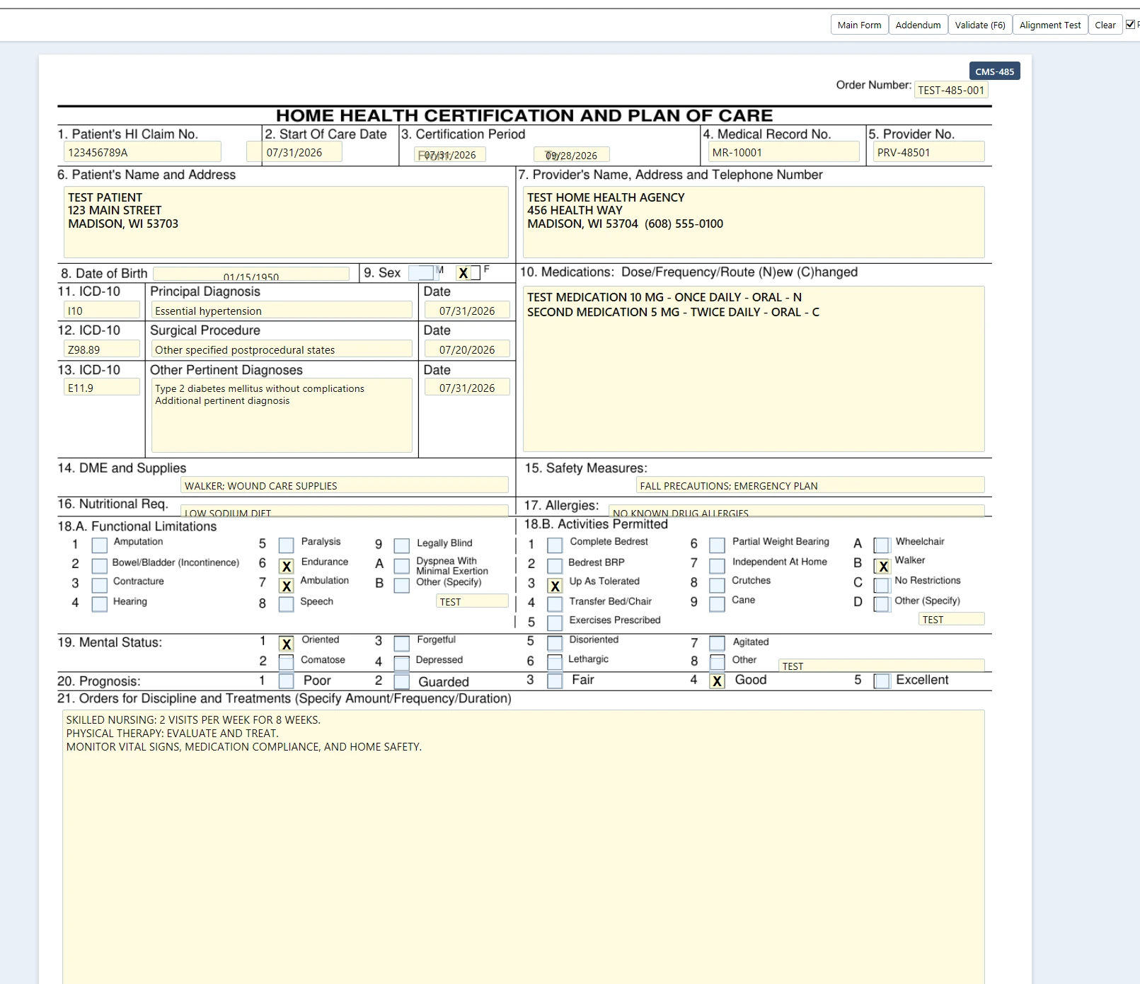Focus the Patient's HI Claim No. field
Screen dimensions: 1140x984
142,152
